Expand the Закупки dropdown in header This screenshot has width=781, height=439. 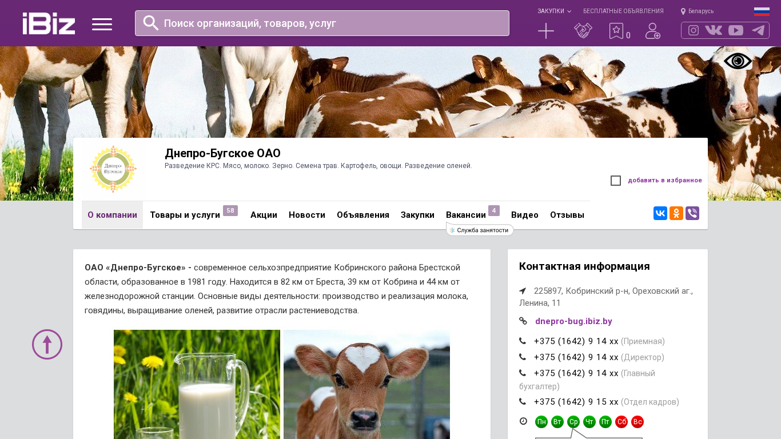point(554,11)
